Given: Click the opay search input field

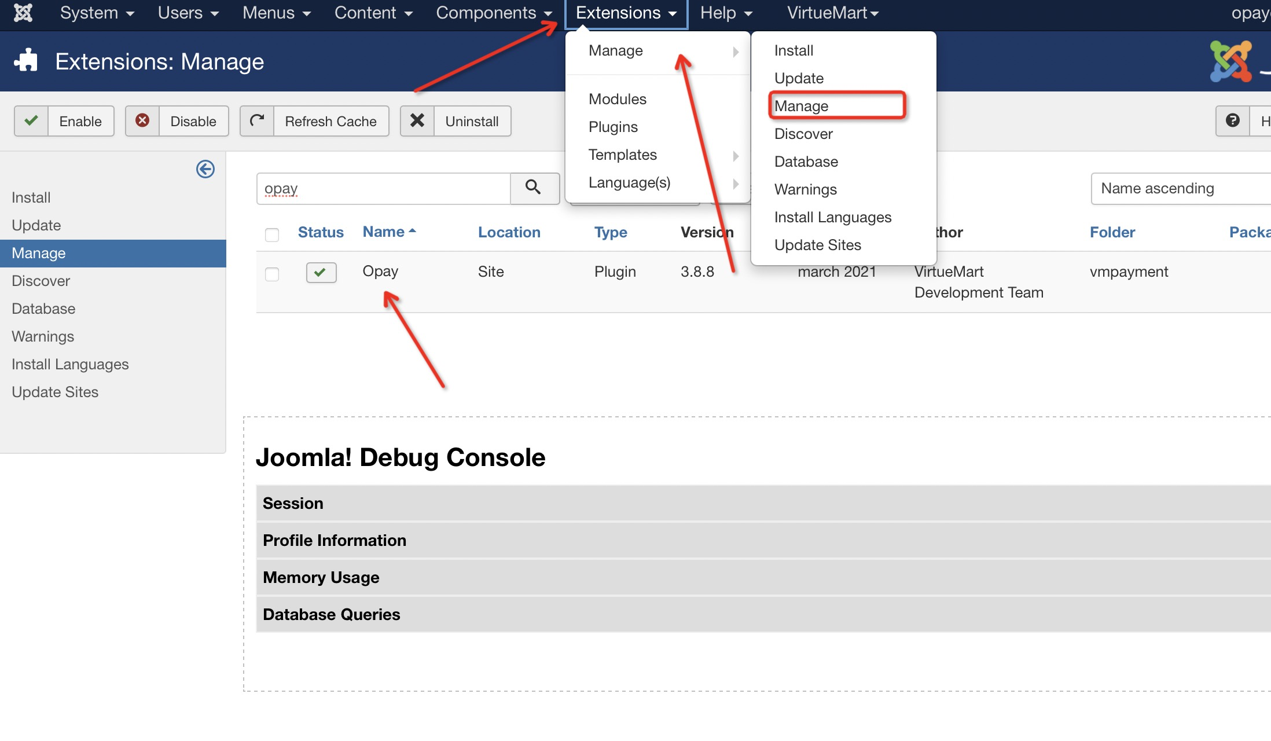Looking at the screenshot, I should [383, 188].
